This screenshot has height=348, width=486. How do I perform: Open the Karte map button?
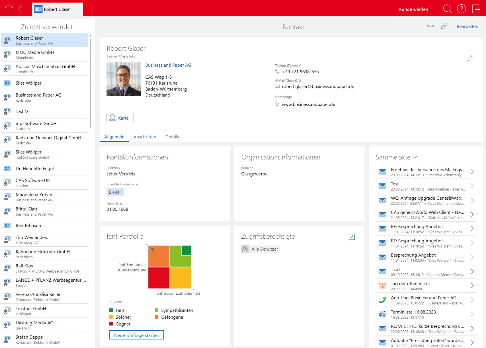pyautogui.click(x=120, y=118)
